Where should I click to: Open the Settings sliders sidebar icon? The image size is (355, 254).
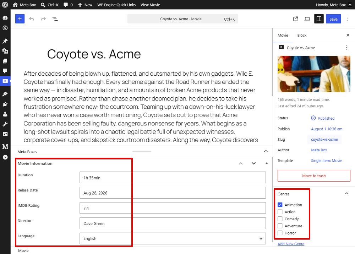click(x=5, y=134)
